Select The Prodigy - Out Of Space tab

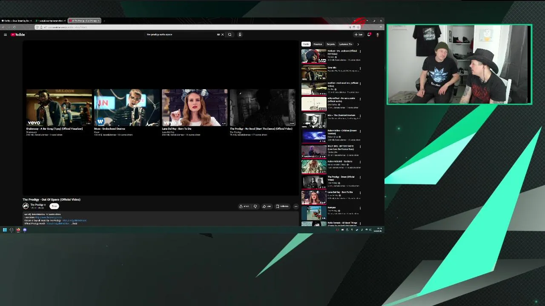point(84,21)
